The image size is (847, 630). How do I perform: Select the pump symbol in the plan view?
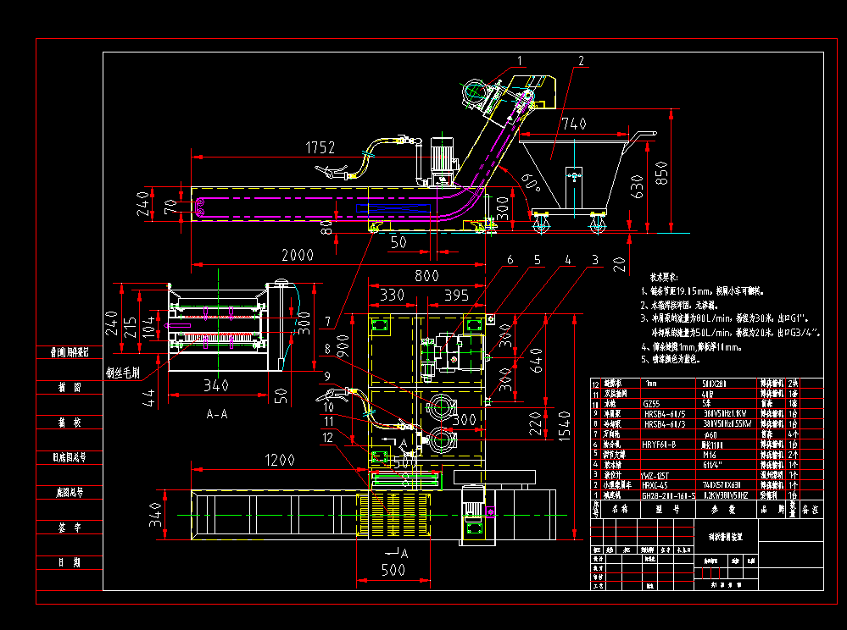point(443,407)
